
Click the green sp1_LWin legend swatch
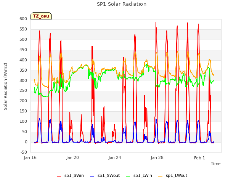click(128, 176)
